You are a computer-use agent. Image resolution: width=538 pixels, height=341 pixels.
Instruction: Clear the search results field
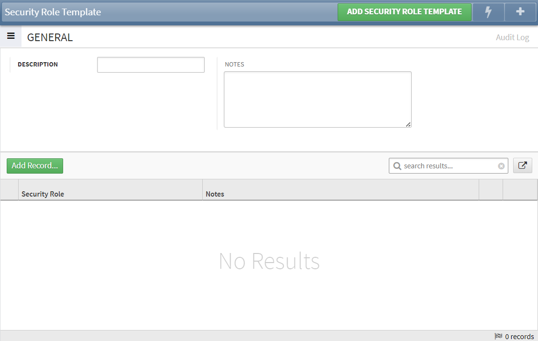tap(501, 165)
